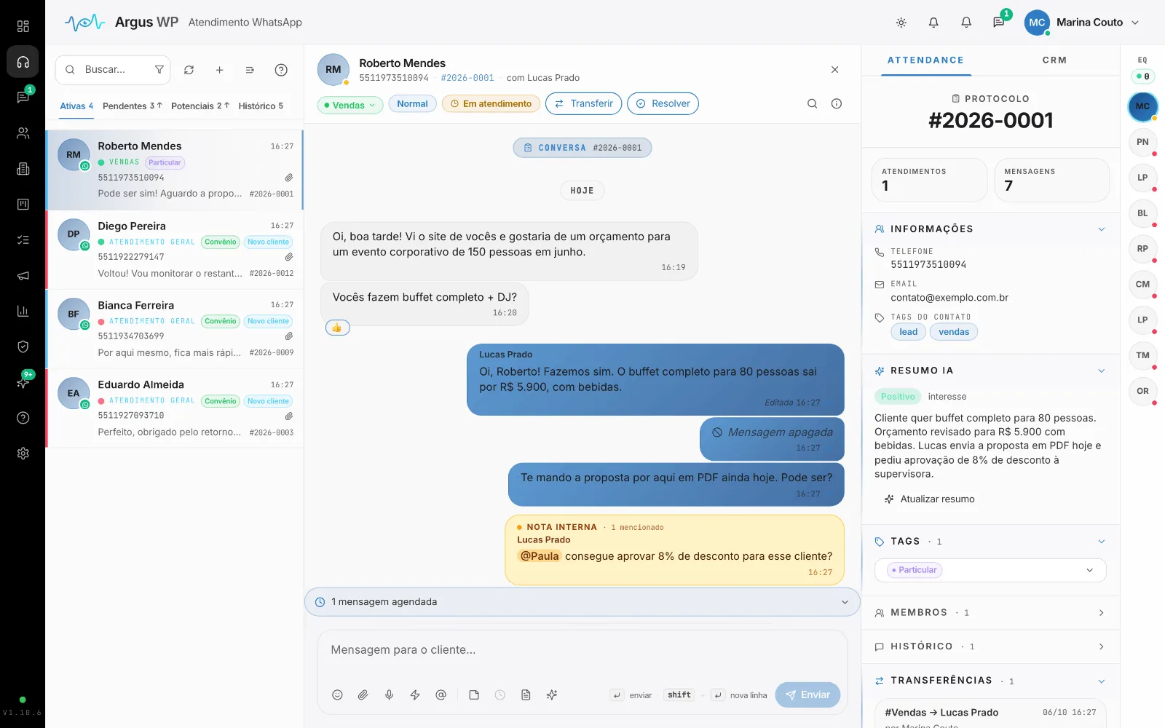
Task: Open the reports bar chart sidebar icon
Action: coord(23,311)
